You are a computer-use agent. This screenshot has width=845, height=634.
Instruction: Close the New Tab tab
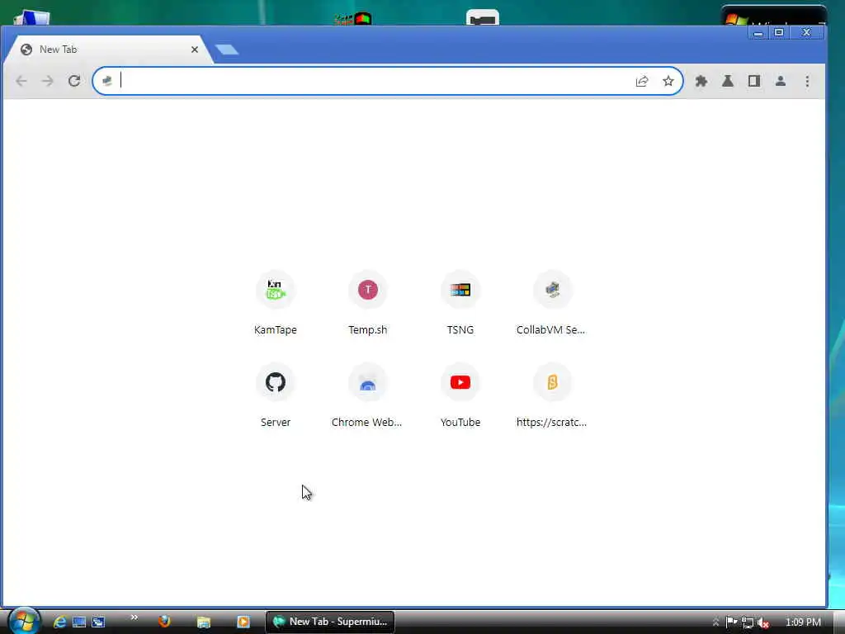(195, 50)
